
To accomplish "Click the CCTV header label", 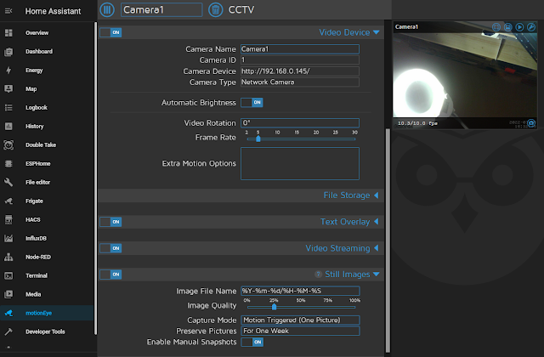I will pyautogui.click(x=241, y=9).
